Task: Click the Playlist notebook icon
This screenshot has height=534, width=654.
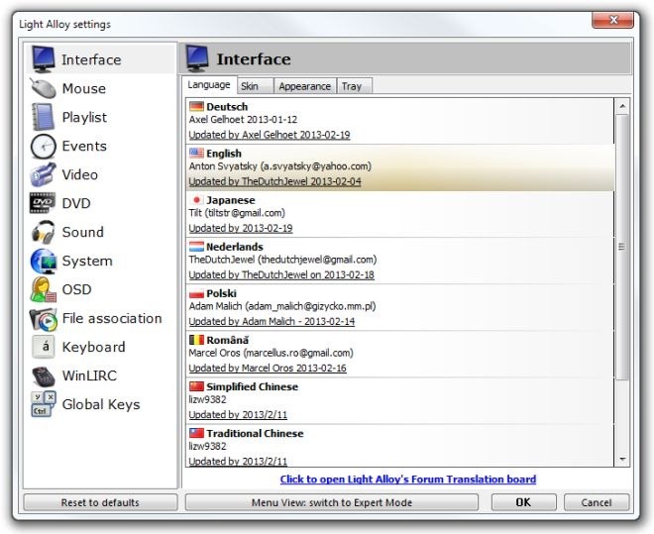Action: [43, 117]
